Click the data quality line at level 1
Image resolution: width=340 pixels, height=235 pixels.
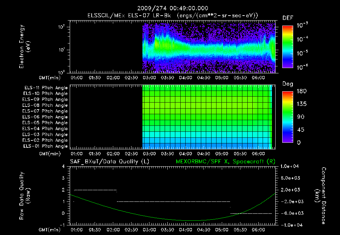point(173,201)
